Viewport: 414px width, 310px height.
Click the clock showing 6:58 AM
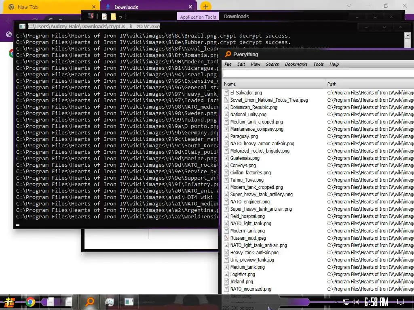[x=376, y=302]
